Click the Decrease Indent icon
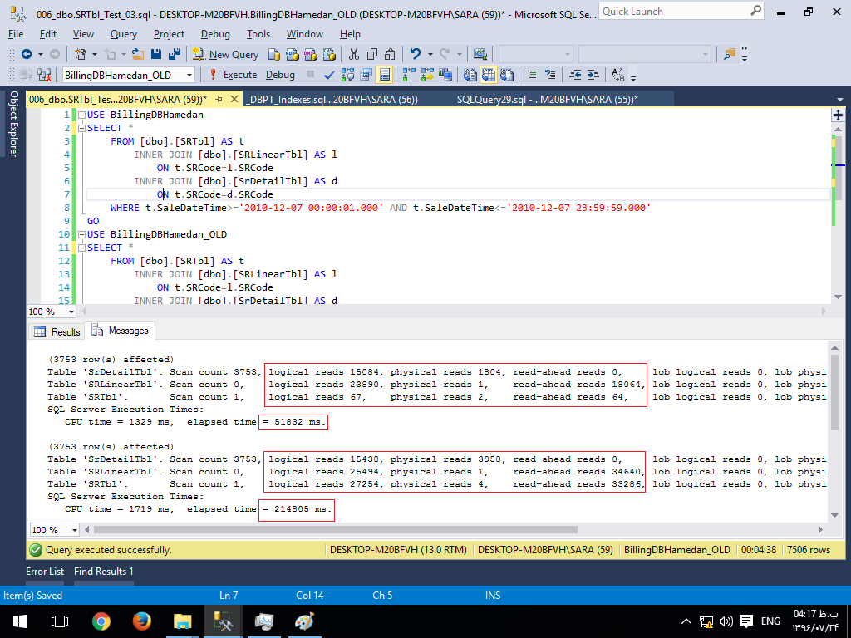Screen dimensions: 851x638 tap(574, 75)
